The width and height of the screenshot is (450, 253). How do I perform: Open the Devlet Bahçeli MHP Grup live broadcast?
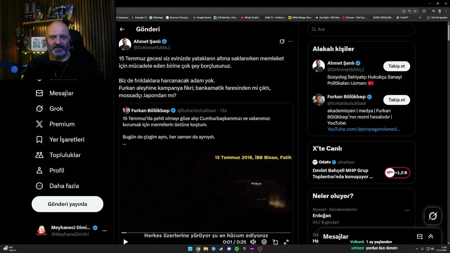pos(343,174)
